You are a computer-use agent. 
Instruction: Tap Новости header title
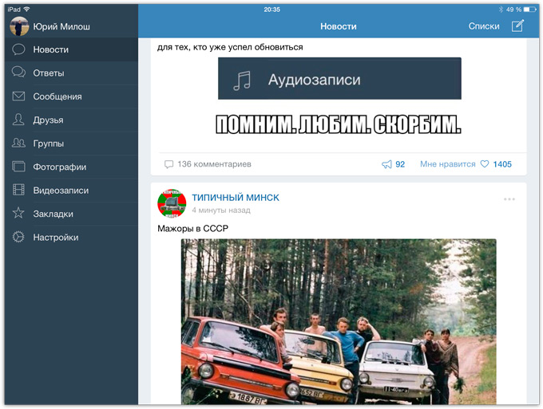click(339, 26)
